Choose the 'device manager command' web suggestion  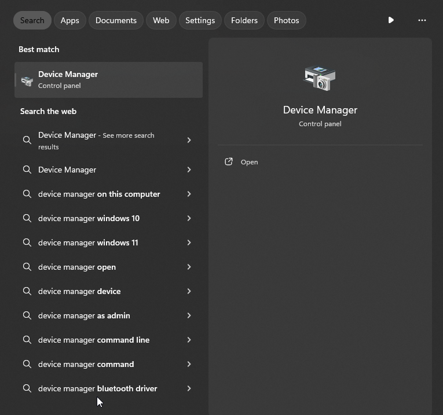[x=86, y=364]
